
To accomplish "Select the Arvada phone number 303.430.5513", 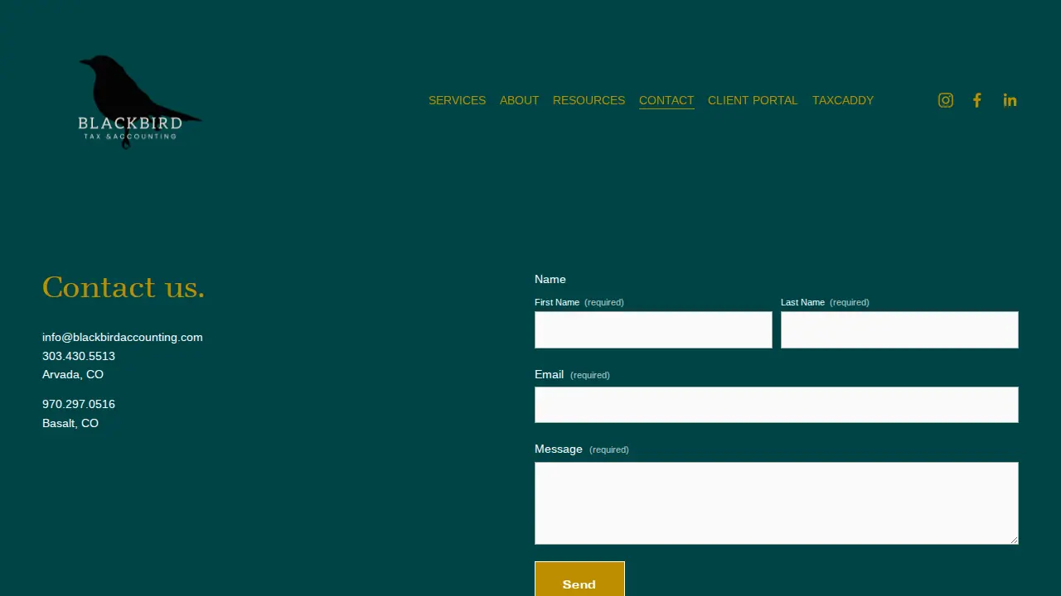I will click(79, 356).
